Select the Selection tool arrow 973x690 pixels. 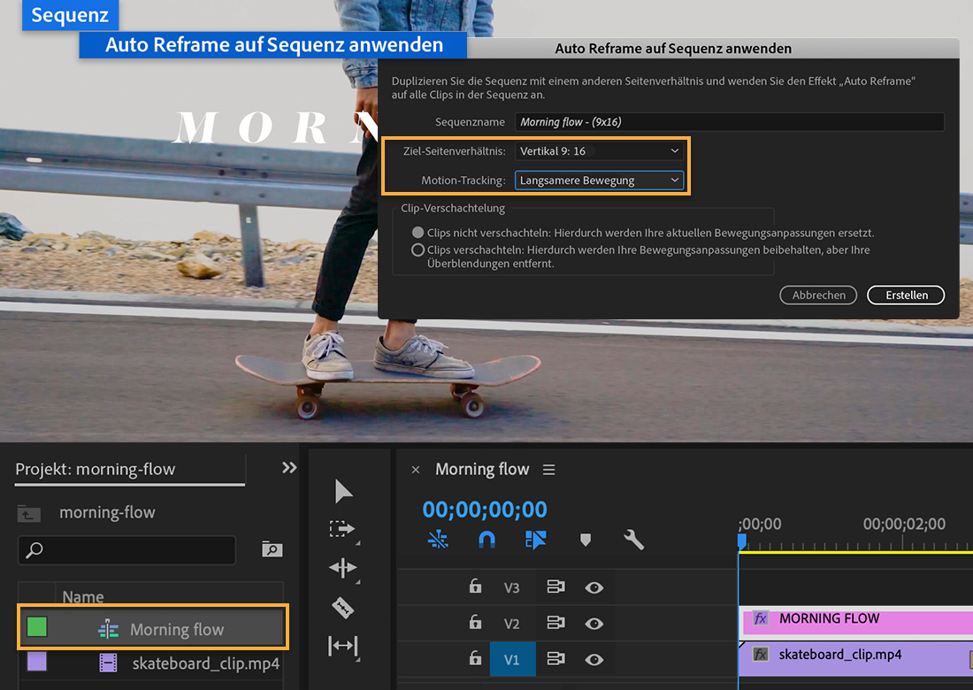(342, 491)
